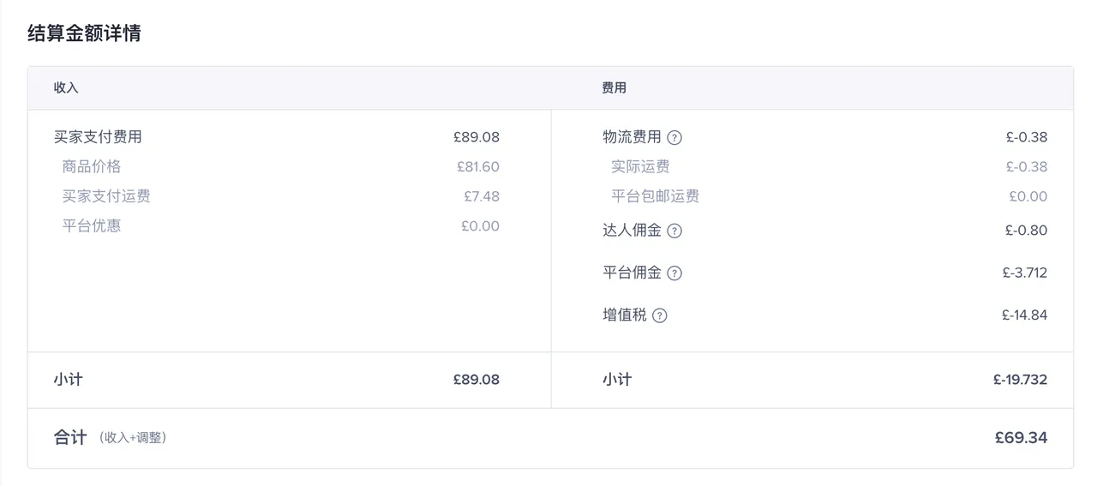The image size is (1097, 486).
Task: Open the 达人佣金 question mark tooltip
Action: pos(674,231)
